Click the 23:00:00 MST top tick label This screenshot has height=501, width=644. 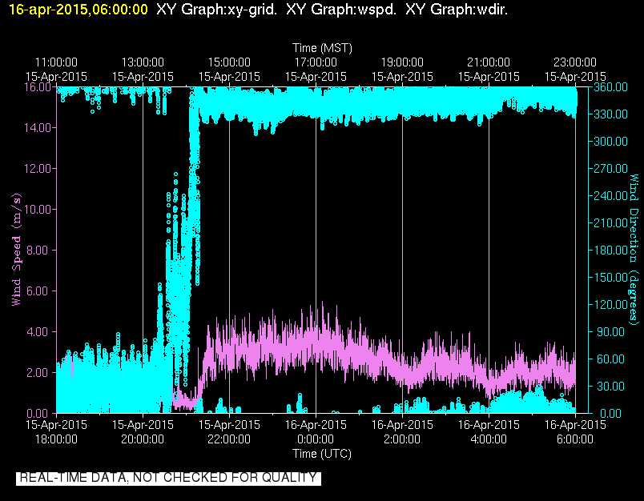(x=575, y=62)
